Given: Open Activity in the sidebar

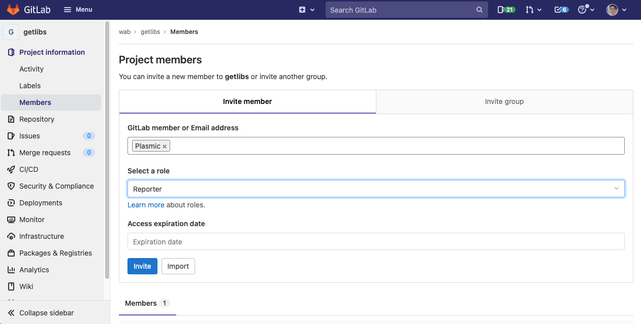Looking at the screenshot, I should (x=31, y=69).
